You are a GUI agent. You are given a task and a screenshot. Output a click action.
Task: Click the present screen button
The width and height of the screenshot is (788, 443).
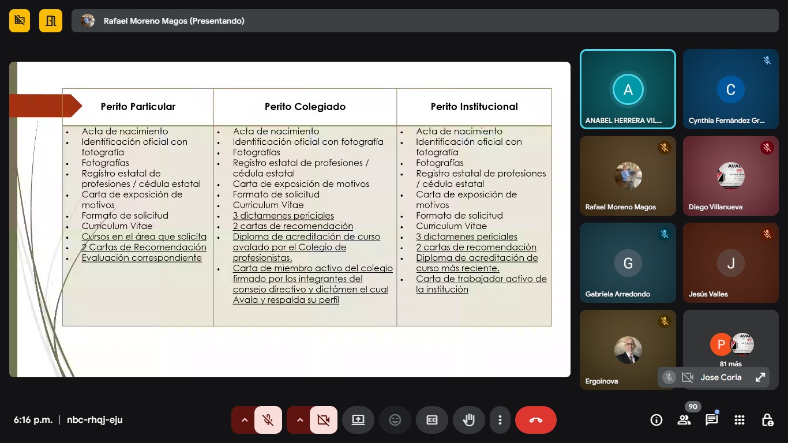click(358, 420)
